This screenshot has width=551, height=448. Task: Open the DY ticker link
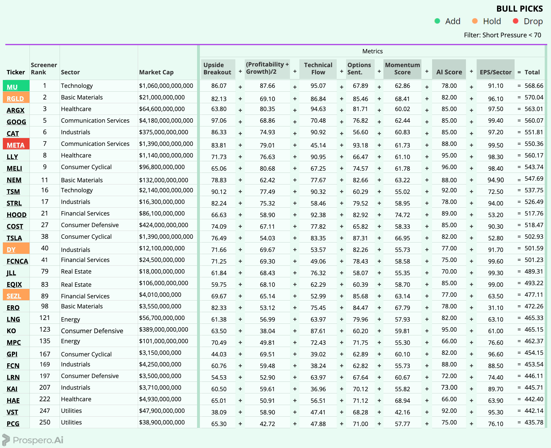click(11, 249)
